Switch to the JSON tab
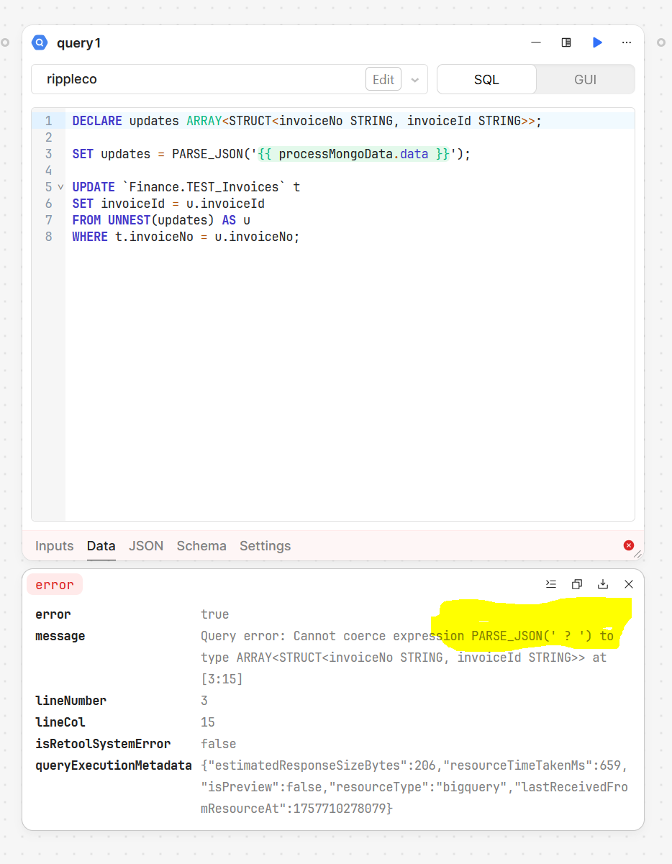 click(146, 546)
